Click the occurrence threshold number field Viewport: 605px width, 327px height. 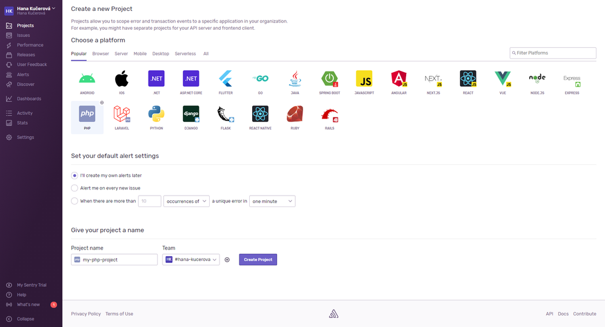click(150, 201)
